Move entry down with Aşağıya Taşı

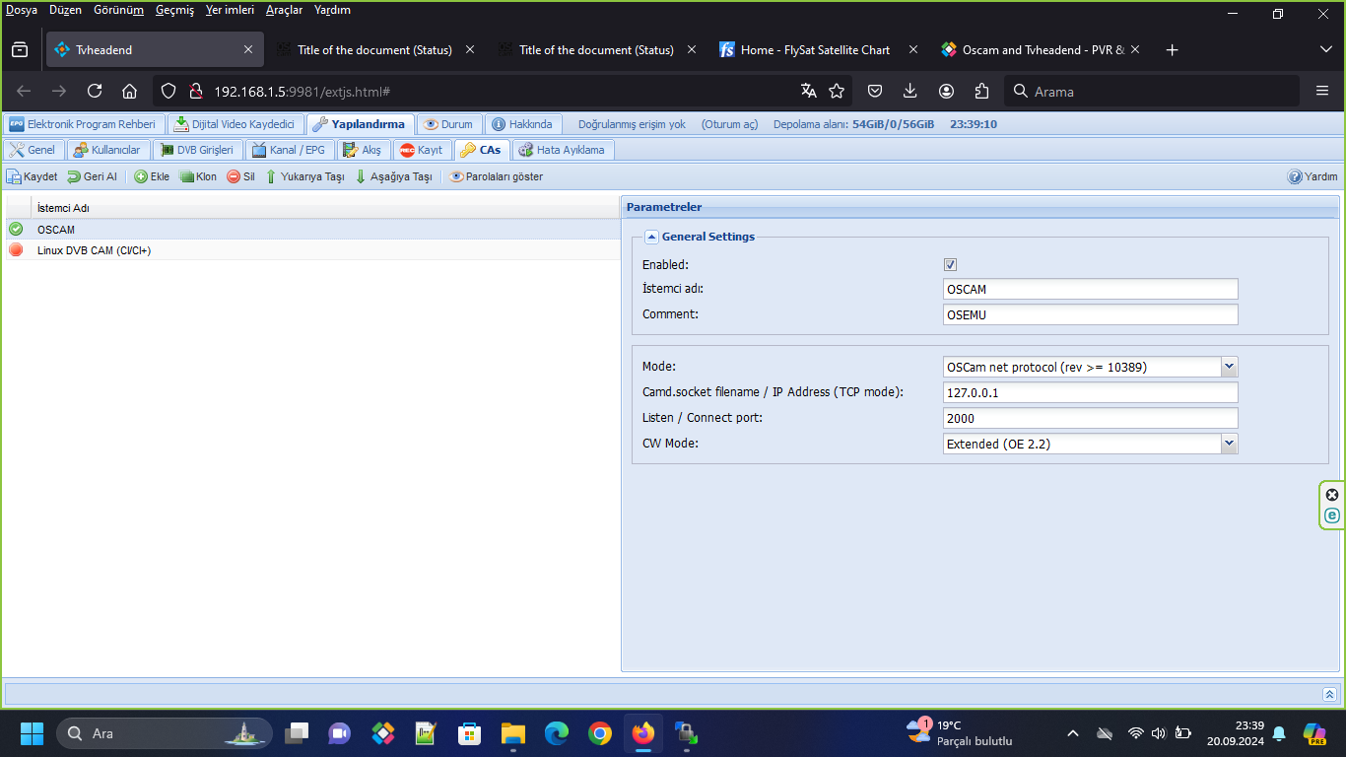tap(393, 177)
